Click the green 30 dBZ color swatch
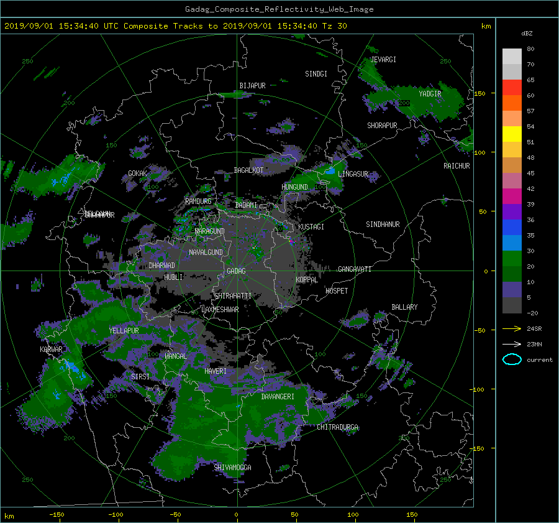 coord(512,259)
